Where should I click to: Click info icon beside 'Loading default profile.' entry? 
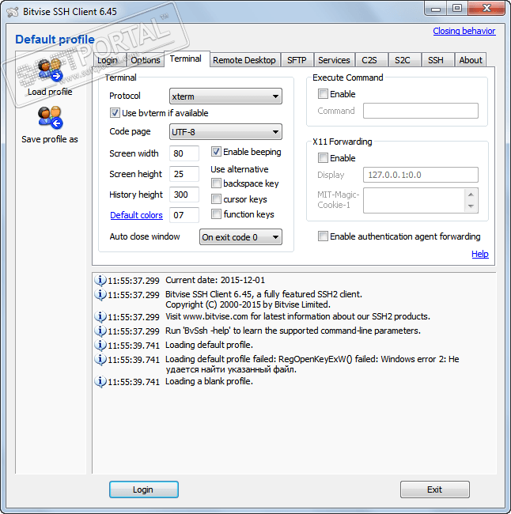coord(100,346)
